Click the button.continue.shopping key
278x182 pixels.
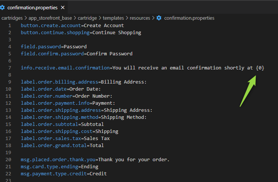click(x=55, y=33)
